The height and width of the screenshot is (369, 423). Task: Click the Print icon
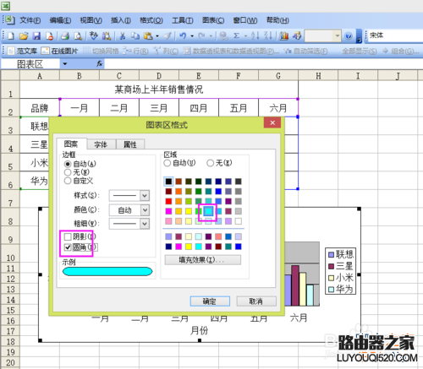coord(65,36)
